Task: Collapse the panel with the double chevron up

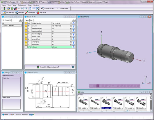Action: 73,67
